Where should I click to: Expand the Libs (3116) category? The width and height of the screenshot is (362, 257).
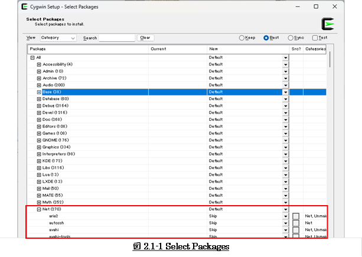click(39, 168)
